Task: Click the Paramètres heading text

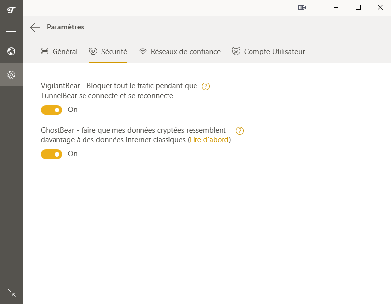Action: (x=65, y=27)
